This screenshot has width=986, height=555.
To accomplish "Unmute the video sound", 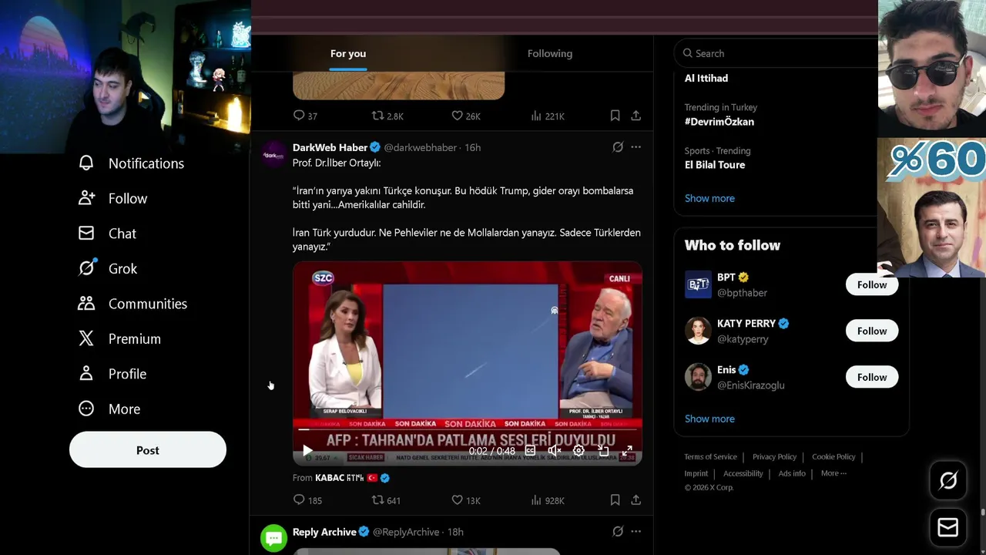I will click(x=555, y=451).
